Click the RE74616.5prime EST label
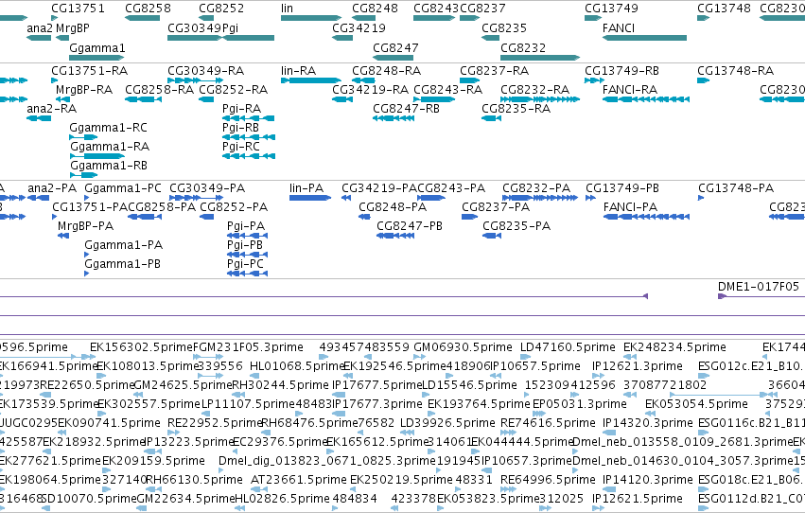Viewport: 805px width, 513px height. 548,424
